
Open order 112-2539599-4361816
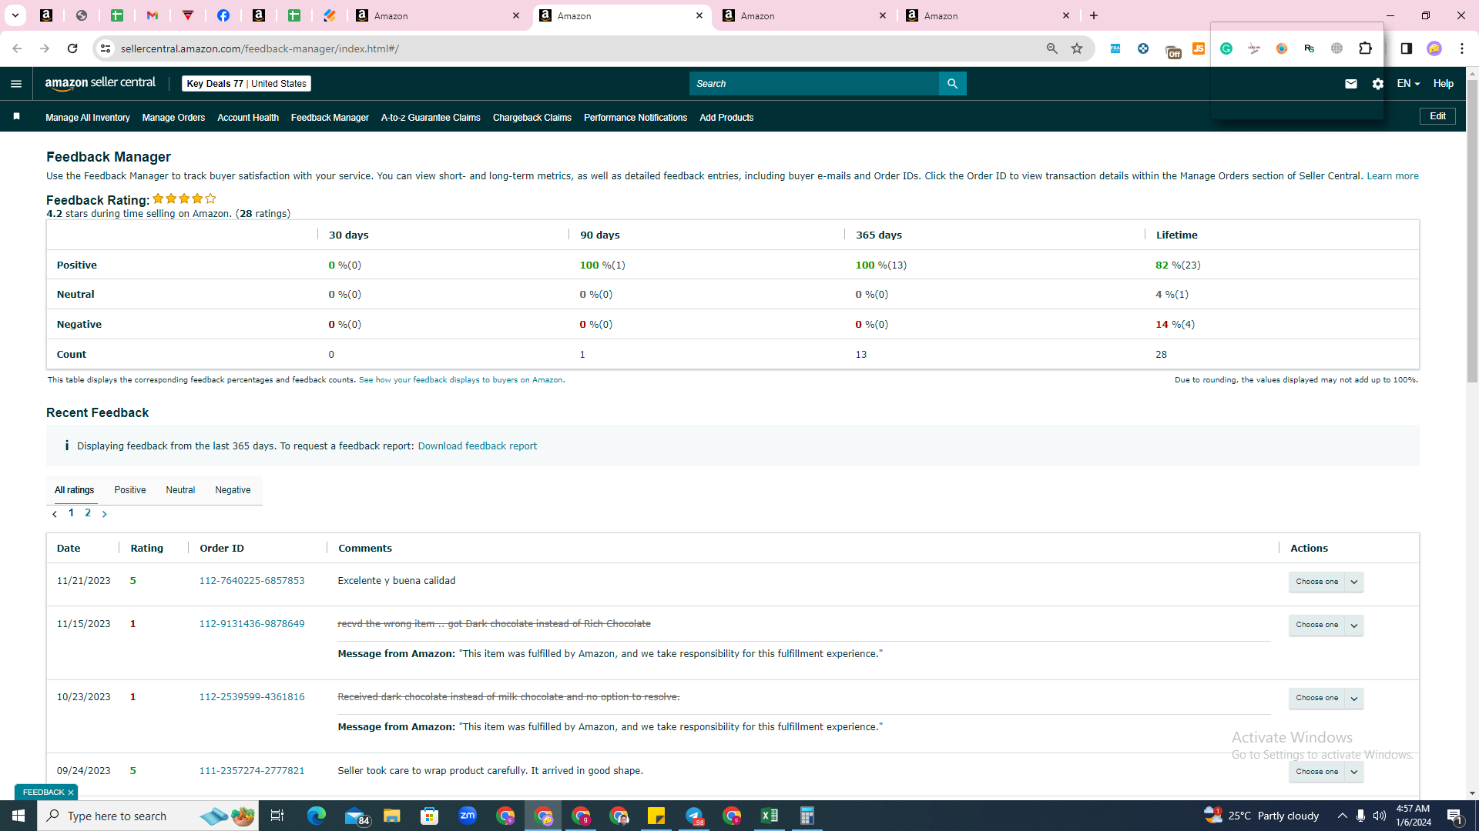click(252, 697)
